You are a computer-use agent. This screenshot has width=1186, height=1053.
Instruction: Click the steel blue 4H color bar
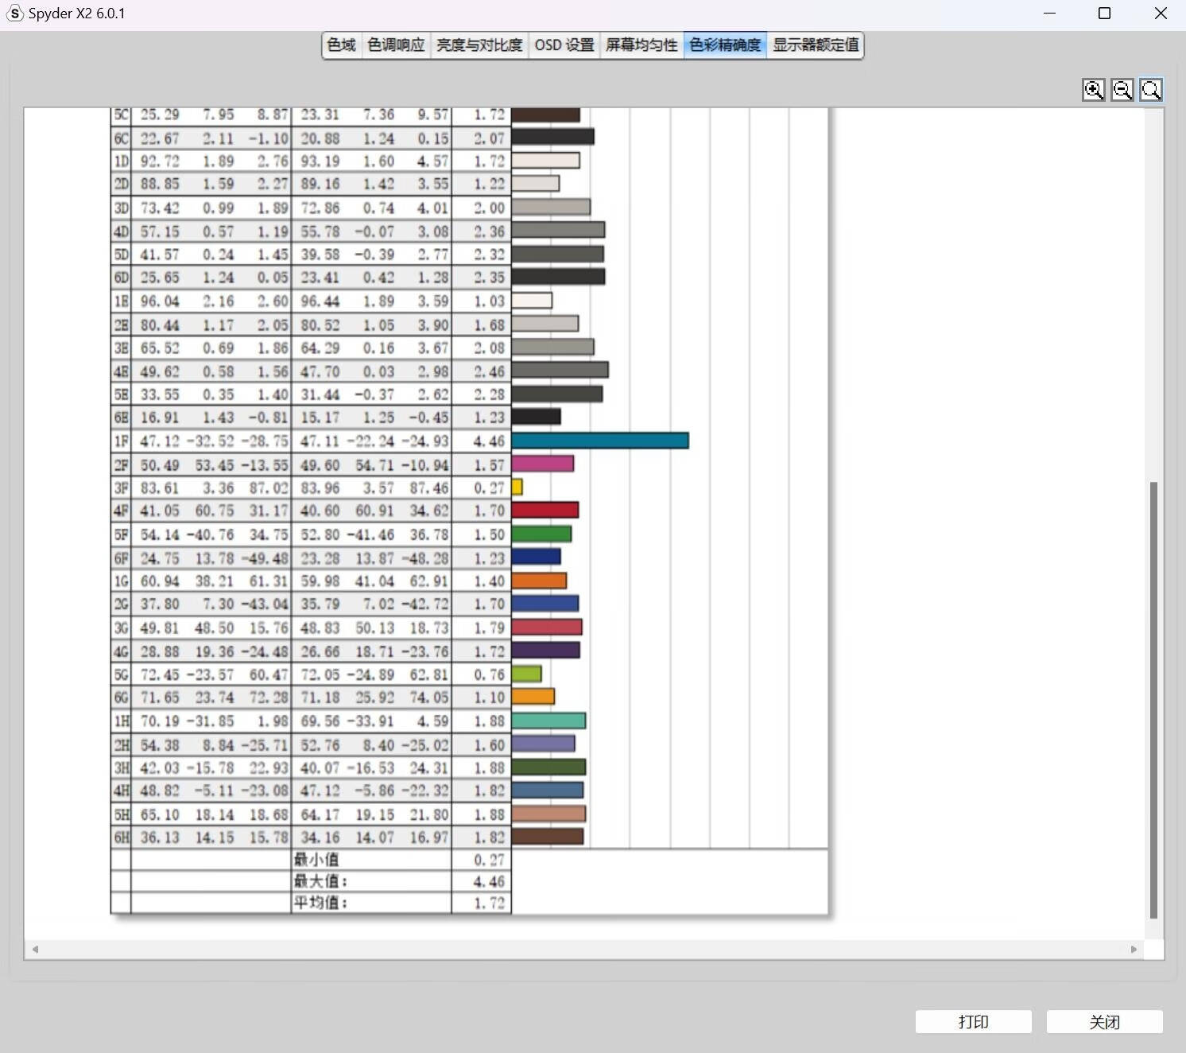click(548, 790)
